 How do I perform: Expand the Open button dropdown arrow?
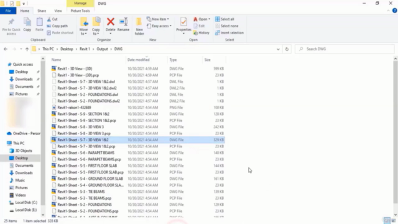[209, 19]
